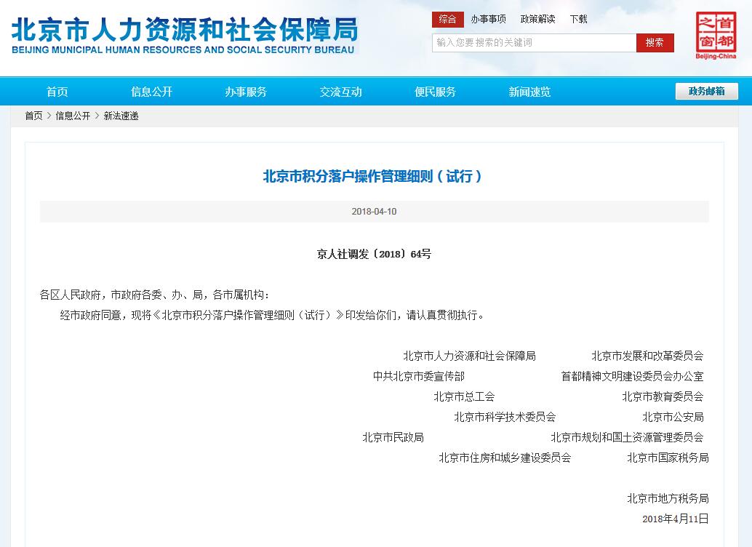Viewport: 752px width, 547px height.
Task: Switch to the 政策解读 search tab
Action: (x=537, y=19)
